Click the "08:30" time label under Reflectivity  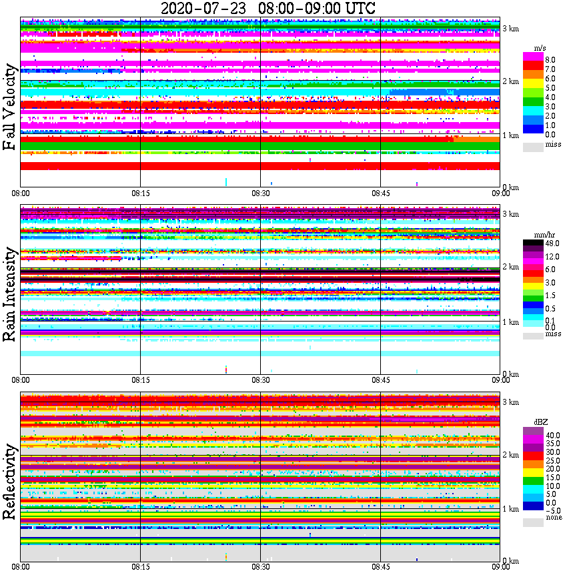click(261, 567)
